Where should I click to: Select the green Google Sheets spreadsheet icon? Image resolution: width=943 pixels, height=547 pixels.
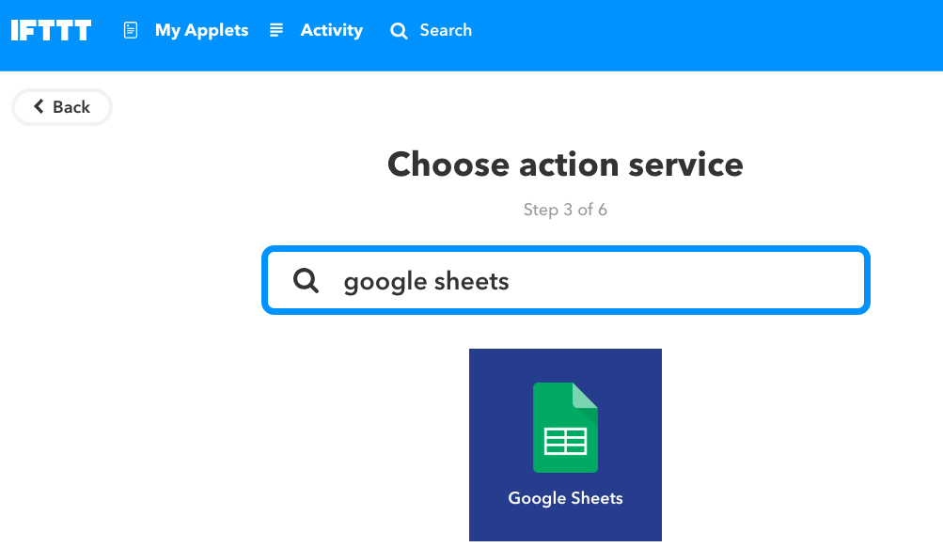pos(565,427)
